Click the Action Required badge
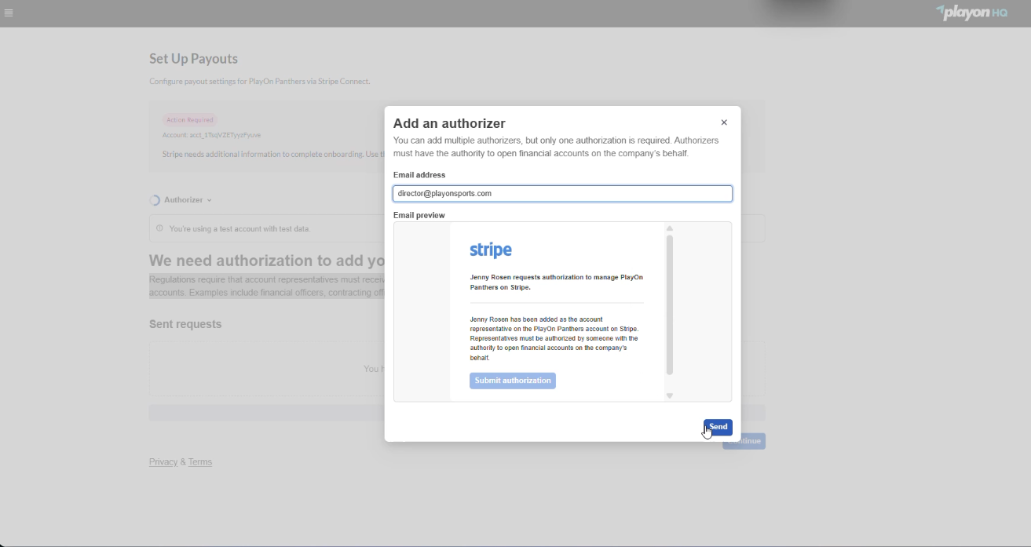This screenshot has width=1031, height=547. (190, 120)
